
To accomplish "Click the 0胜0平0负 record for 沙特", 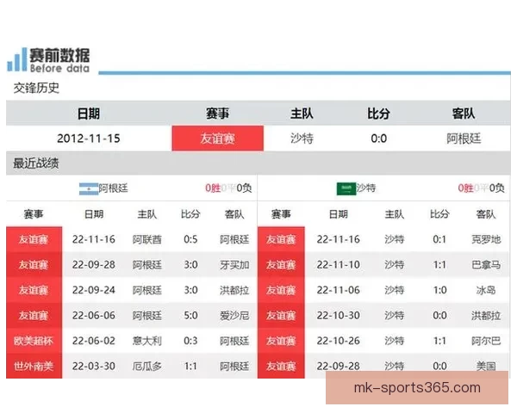I will (x=481, y=188).
